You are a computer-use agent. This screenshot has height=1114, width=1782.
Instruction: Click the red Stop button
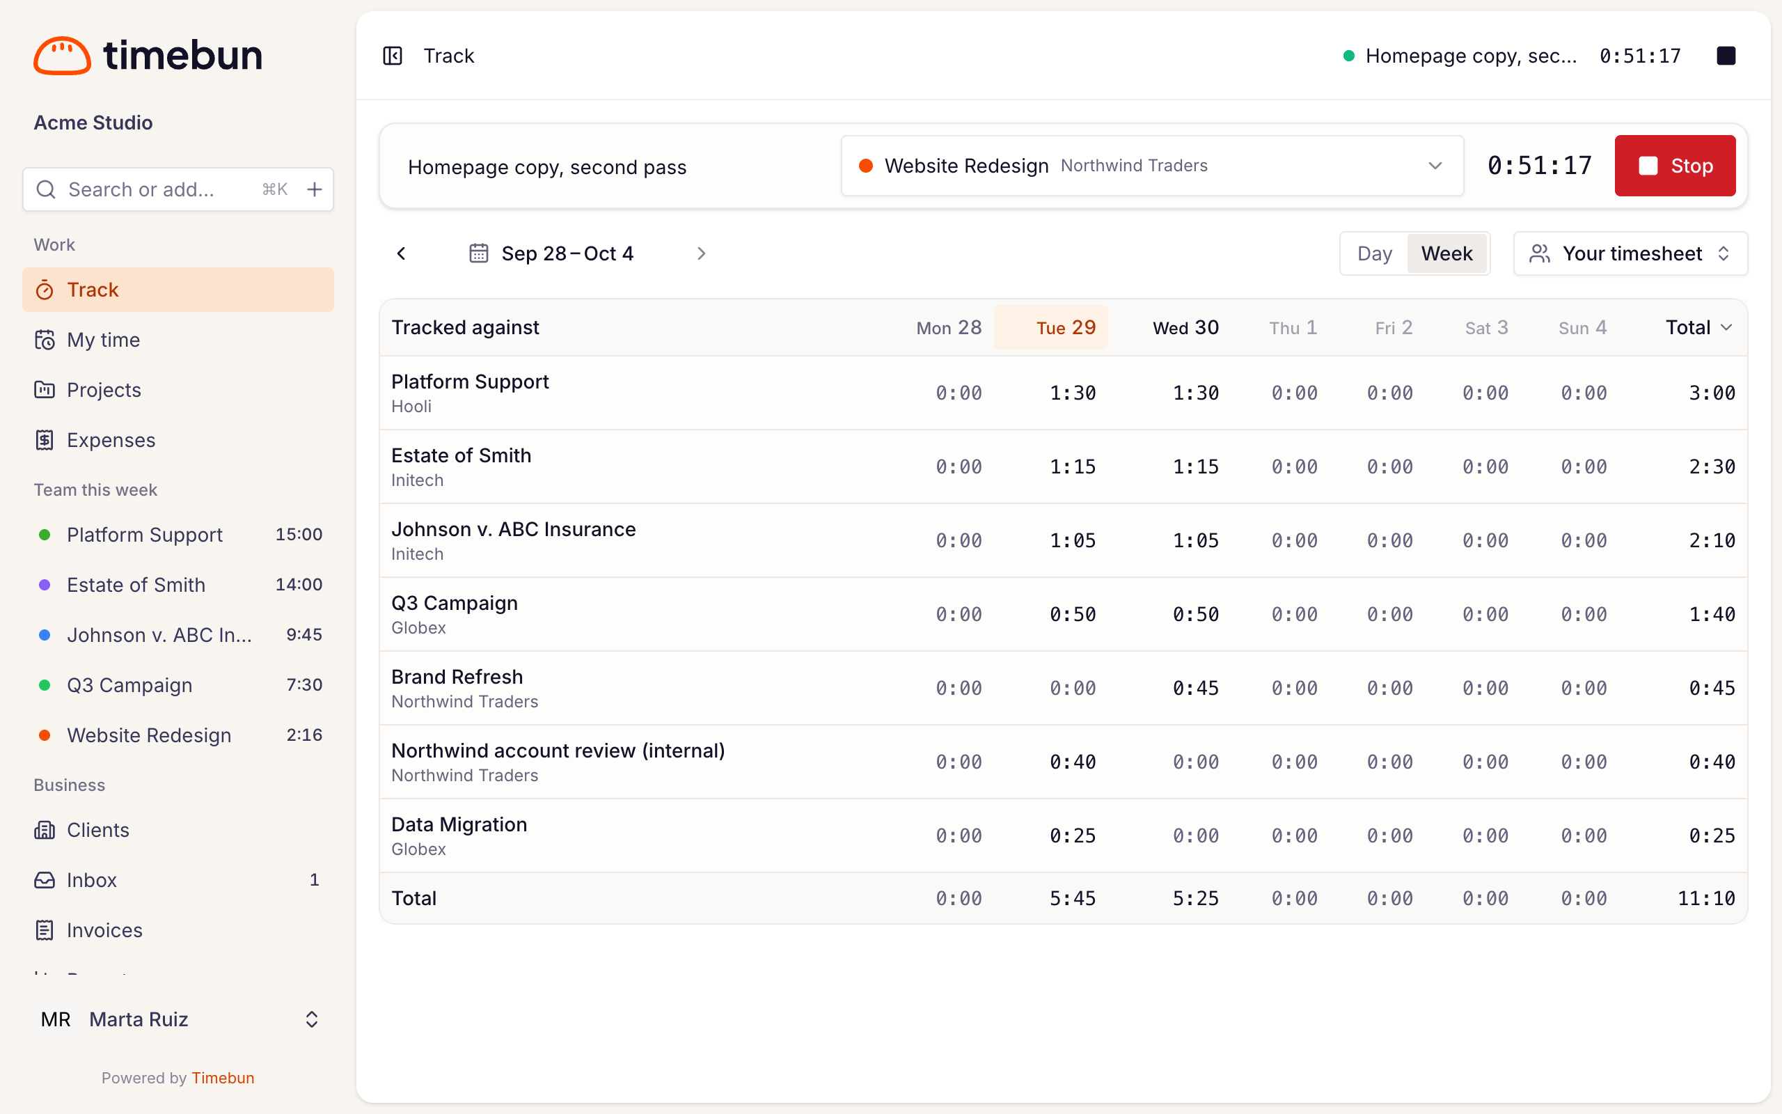coord(1675,166)
